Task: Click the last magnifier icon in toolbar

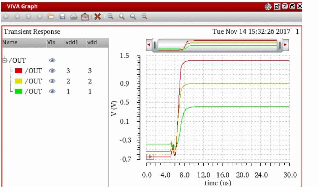Action: pyautogui.click(x=144, y=16)
